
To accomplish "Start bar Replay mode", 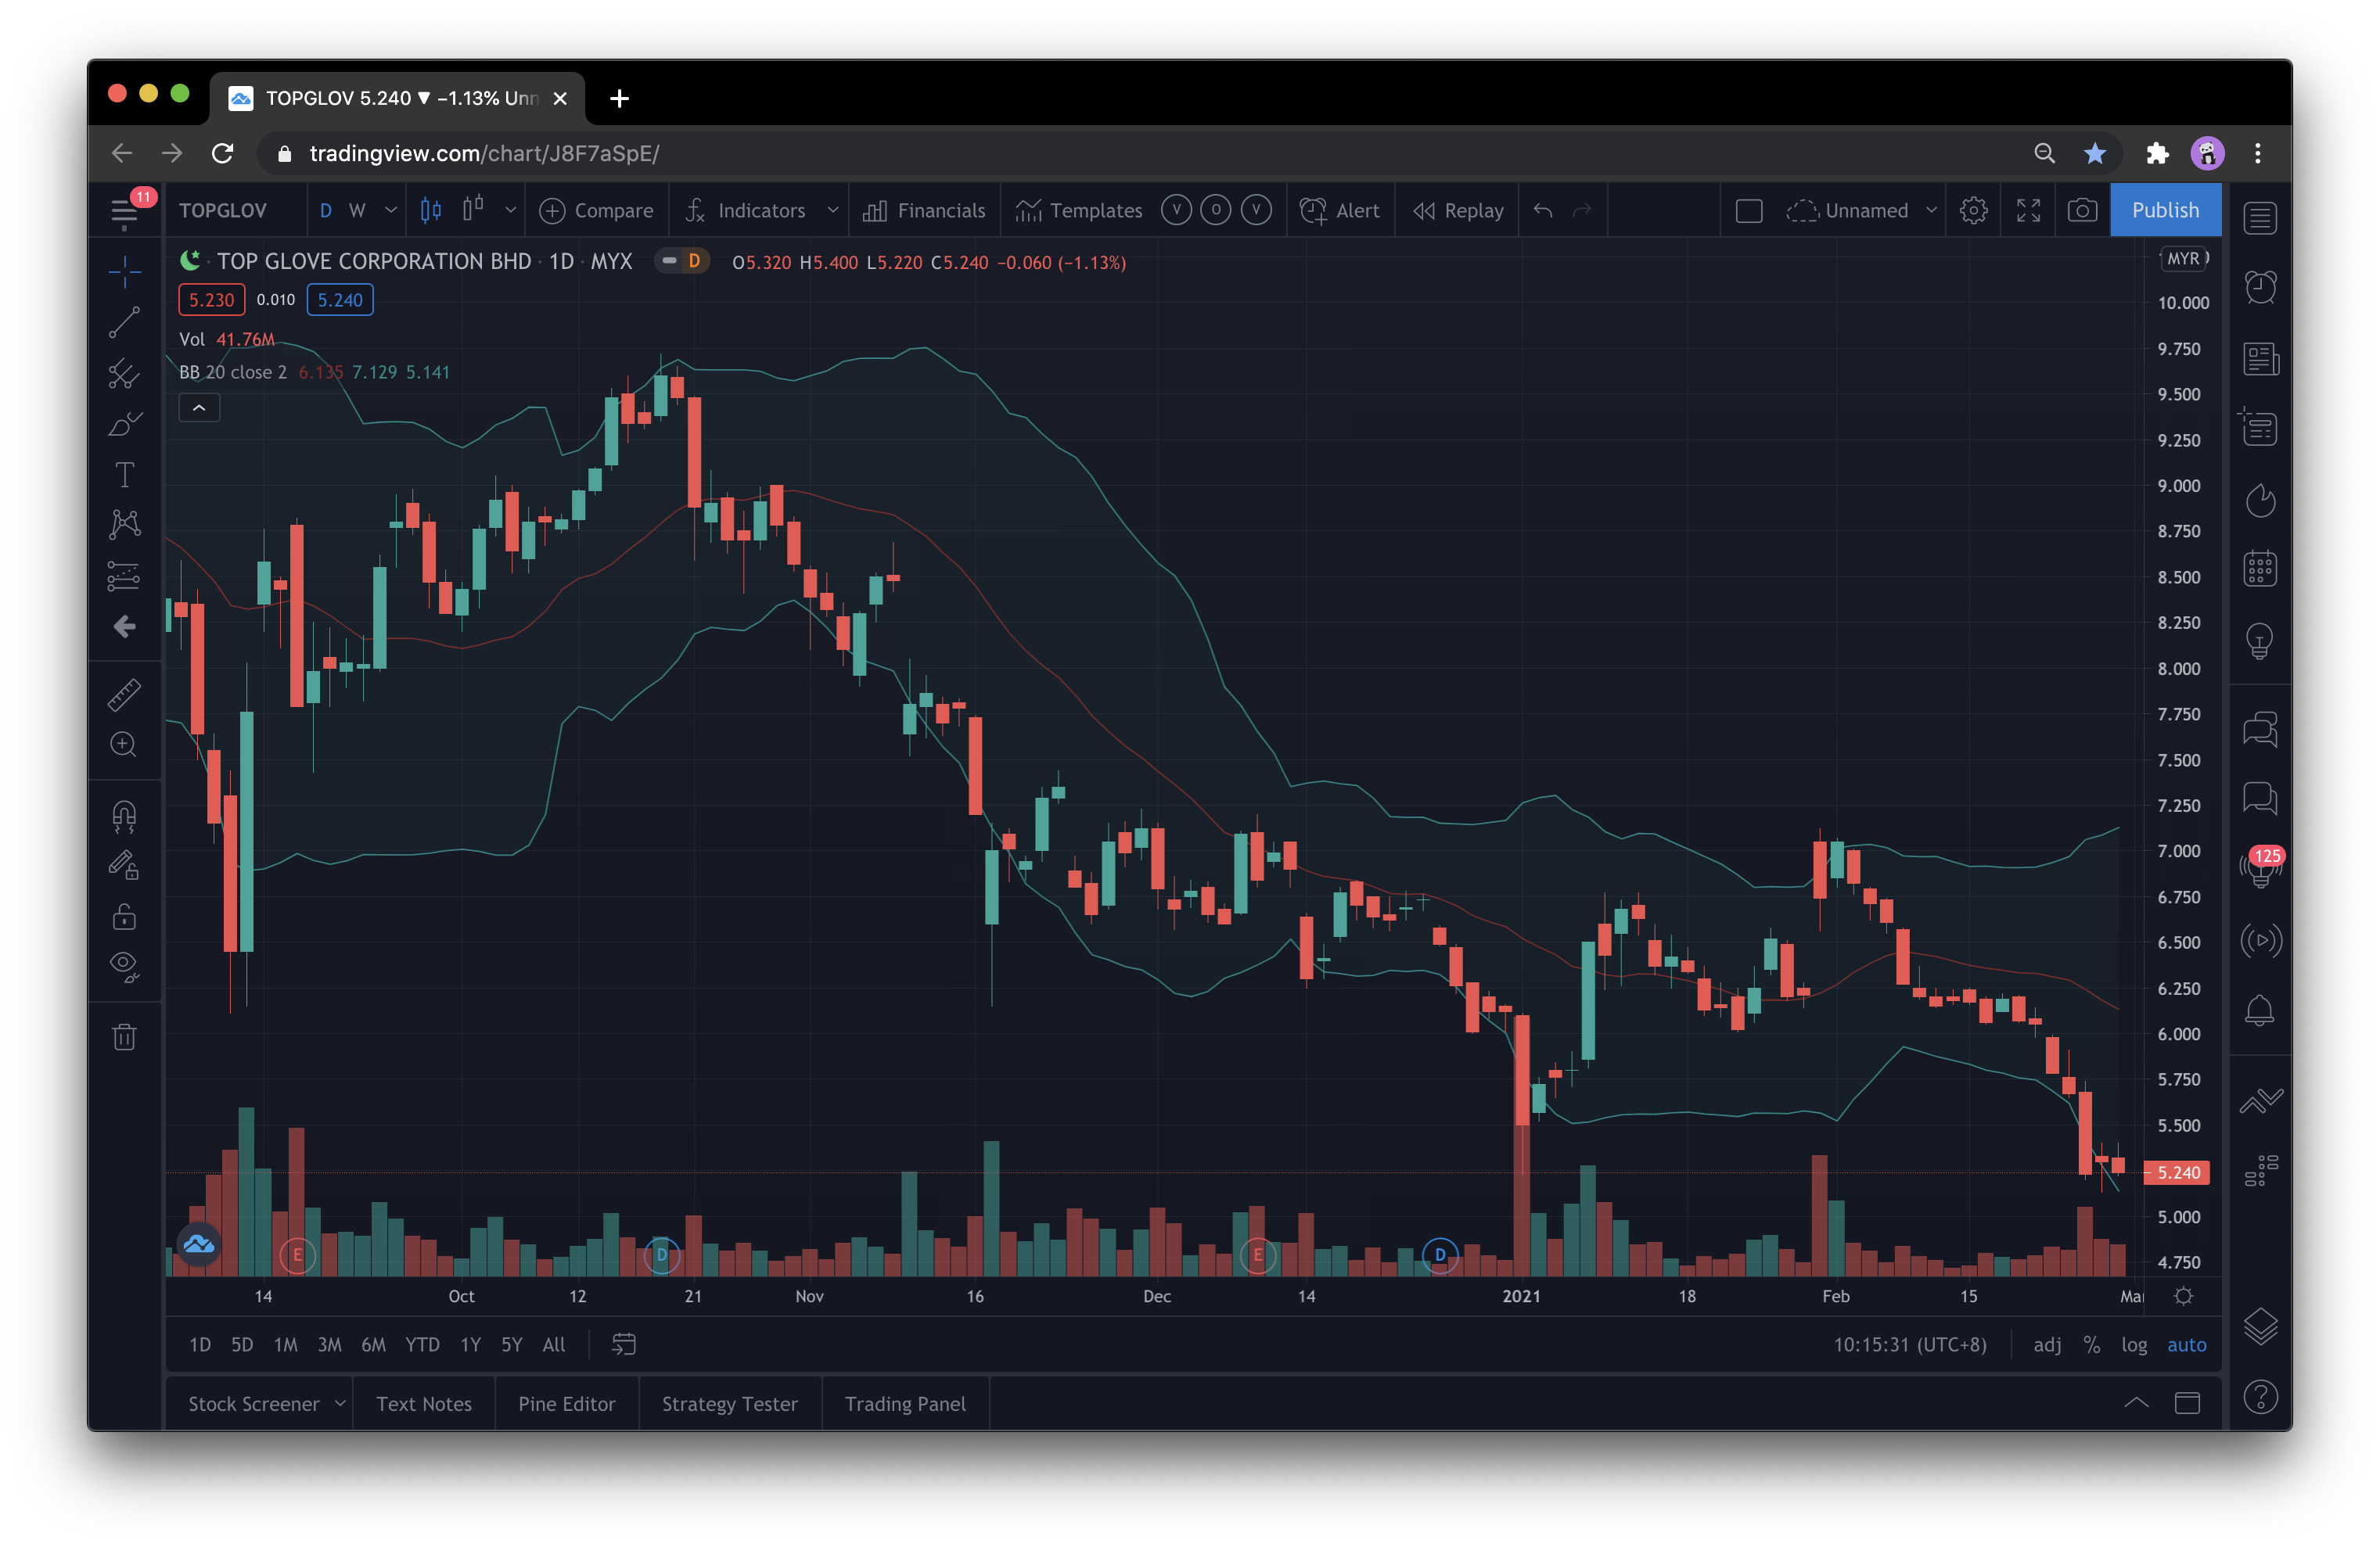I will point(1458,211).
